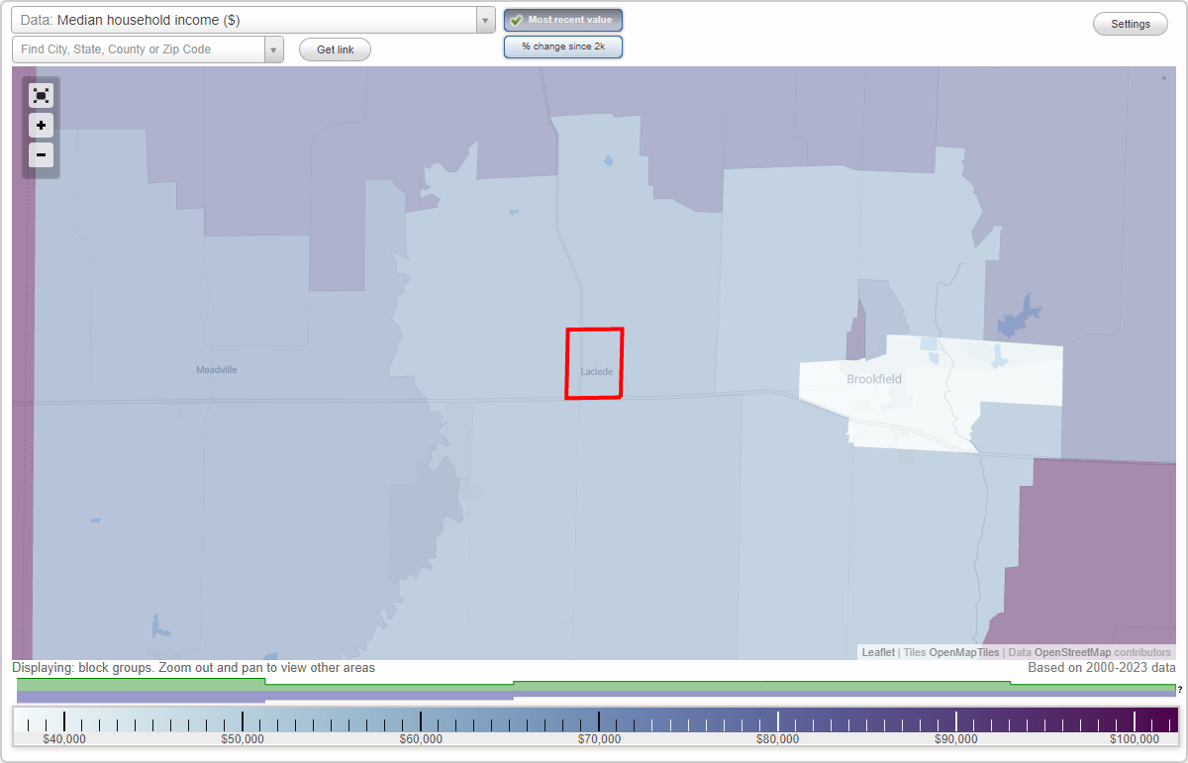Select the Meadville area on the map
Screen dimensions: 1188x763
tap(217, 369)
